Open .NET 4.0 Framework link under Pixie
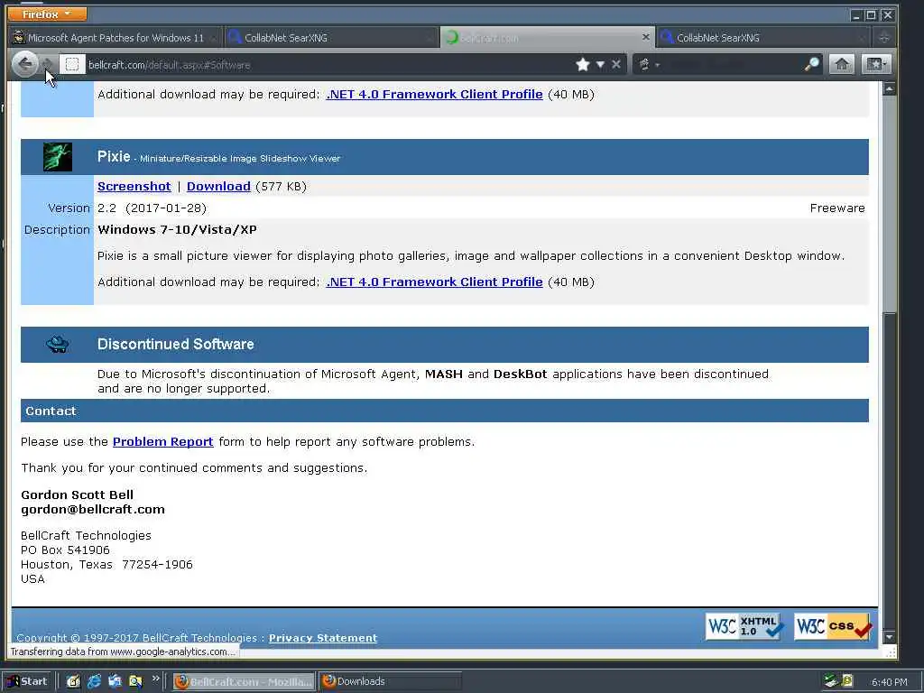The height and width of the screenshot is (693, 924). (434, 282)
